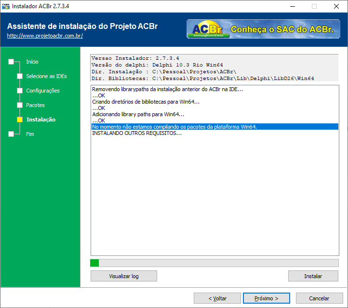Image resolution: width=348 pixels, height=308 pixels.
Task: Go to the Configurações step label
Action: (43, 91)
